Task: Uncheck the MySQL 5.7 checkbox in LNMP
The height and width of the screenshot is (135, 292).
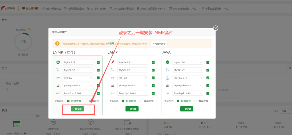Action: click(x=98, y=70)
